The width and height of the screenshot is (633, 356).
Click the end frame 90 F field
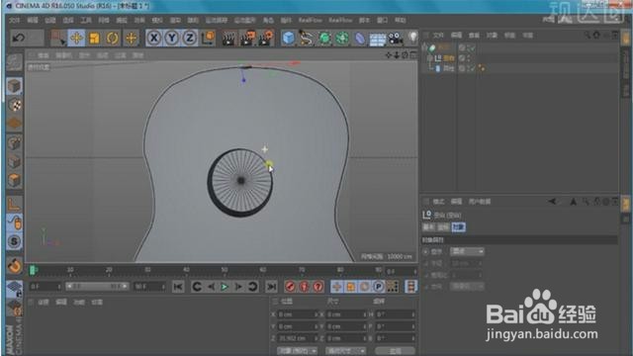(149, 287)
